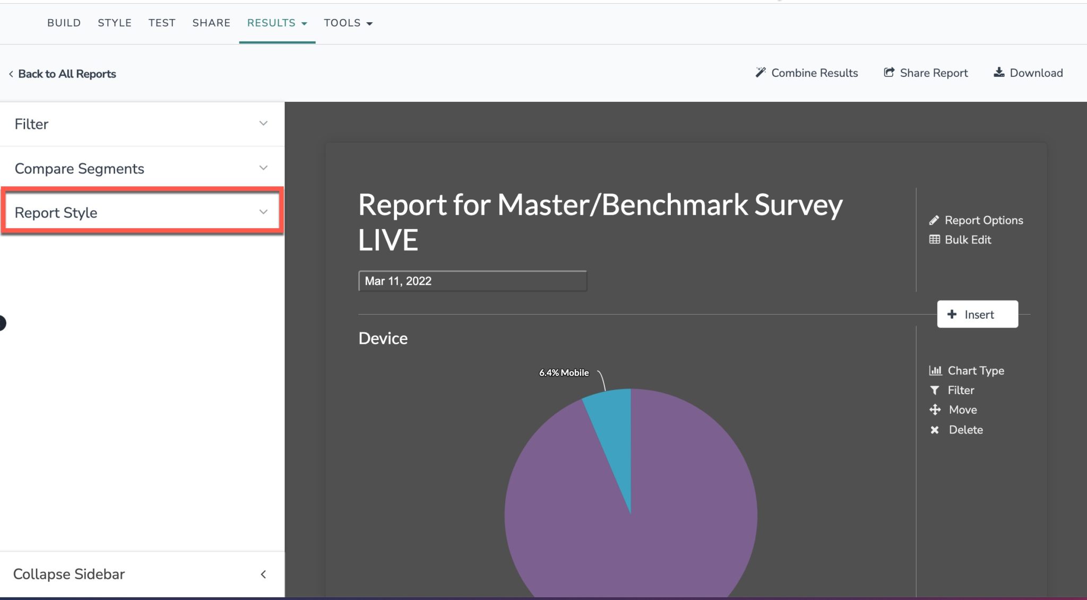The image size is (1087, 600).
Task: Select Bulk Edit using the table icon
Action: pos(966,239)
